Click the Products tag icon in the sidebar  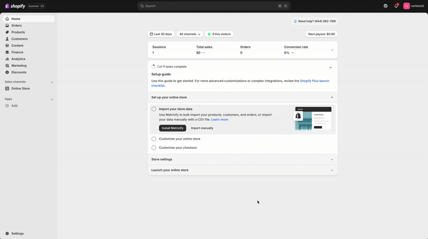tap(7, 32)
